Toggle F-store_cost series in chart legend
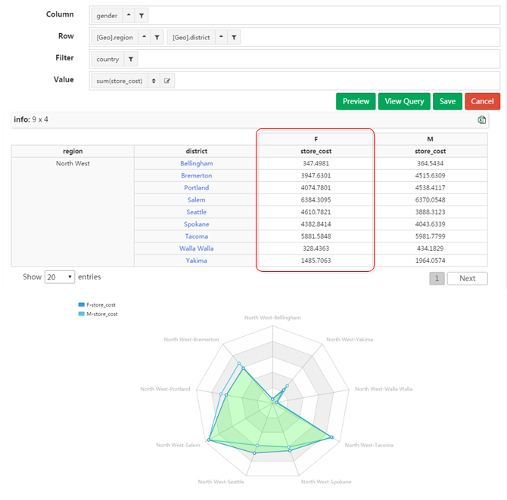The image size is (507, 500). pos(98,304)
